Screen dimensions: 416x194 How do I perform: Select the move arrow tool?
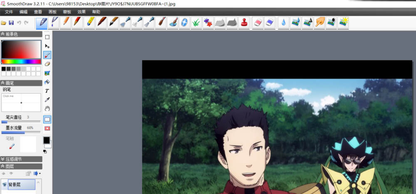point(47,46)
